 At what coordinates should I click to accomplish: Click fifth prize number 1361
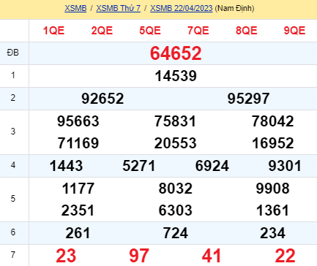point(272,210)
